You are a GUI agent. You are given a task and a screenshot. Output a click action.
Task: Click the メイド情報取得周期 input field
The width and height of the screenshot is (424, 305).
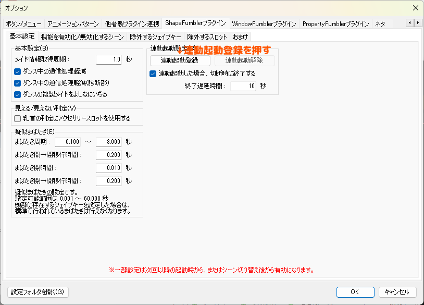tap(109, 59)
